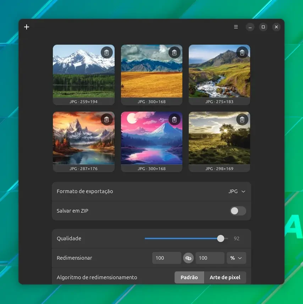Select the Padrão resize algorithm
303x304 pixels.
click(x=189, y=277)
